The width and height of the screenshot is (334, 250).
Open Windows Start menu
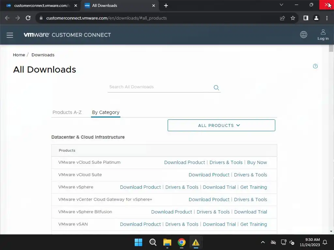point(138,242)
